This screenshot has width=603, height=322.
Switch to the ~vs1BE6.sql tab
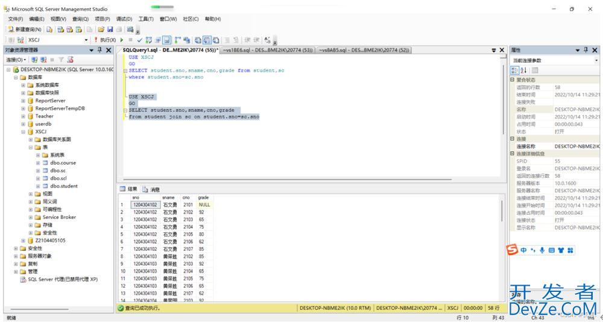[268, 50]
